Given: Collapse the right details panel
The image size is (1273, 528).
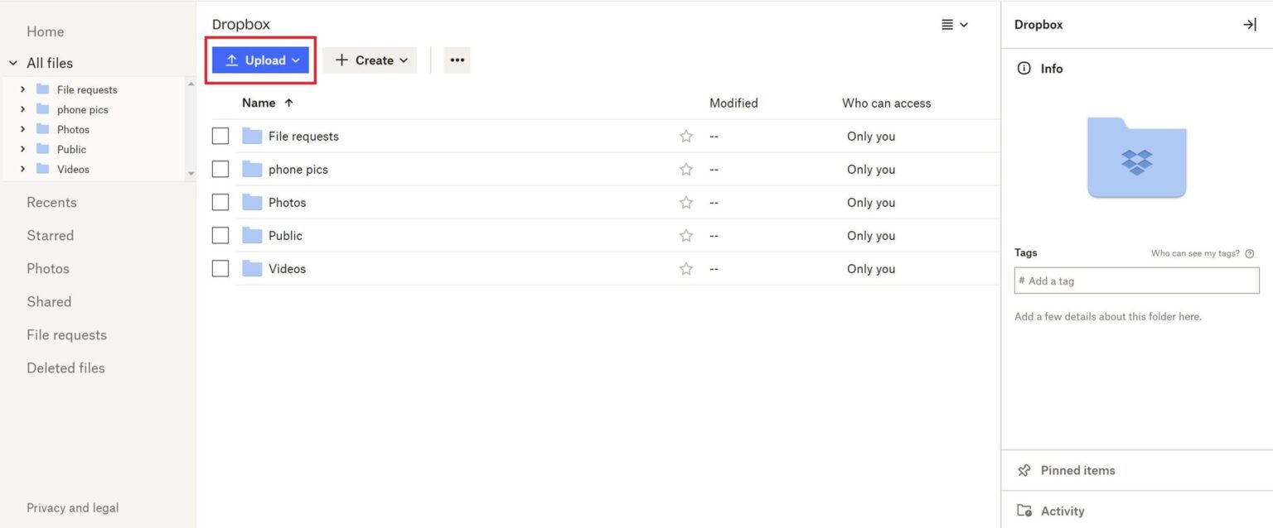Looking at the screenshot, I should click(1249, 25).
